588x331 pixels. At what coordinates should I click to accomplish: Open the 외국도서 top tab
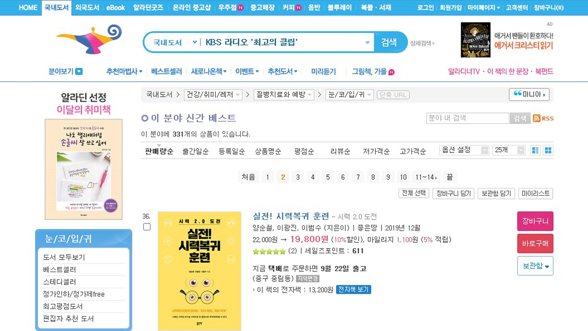point(87,8)
